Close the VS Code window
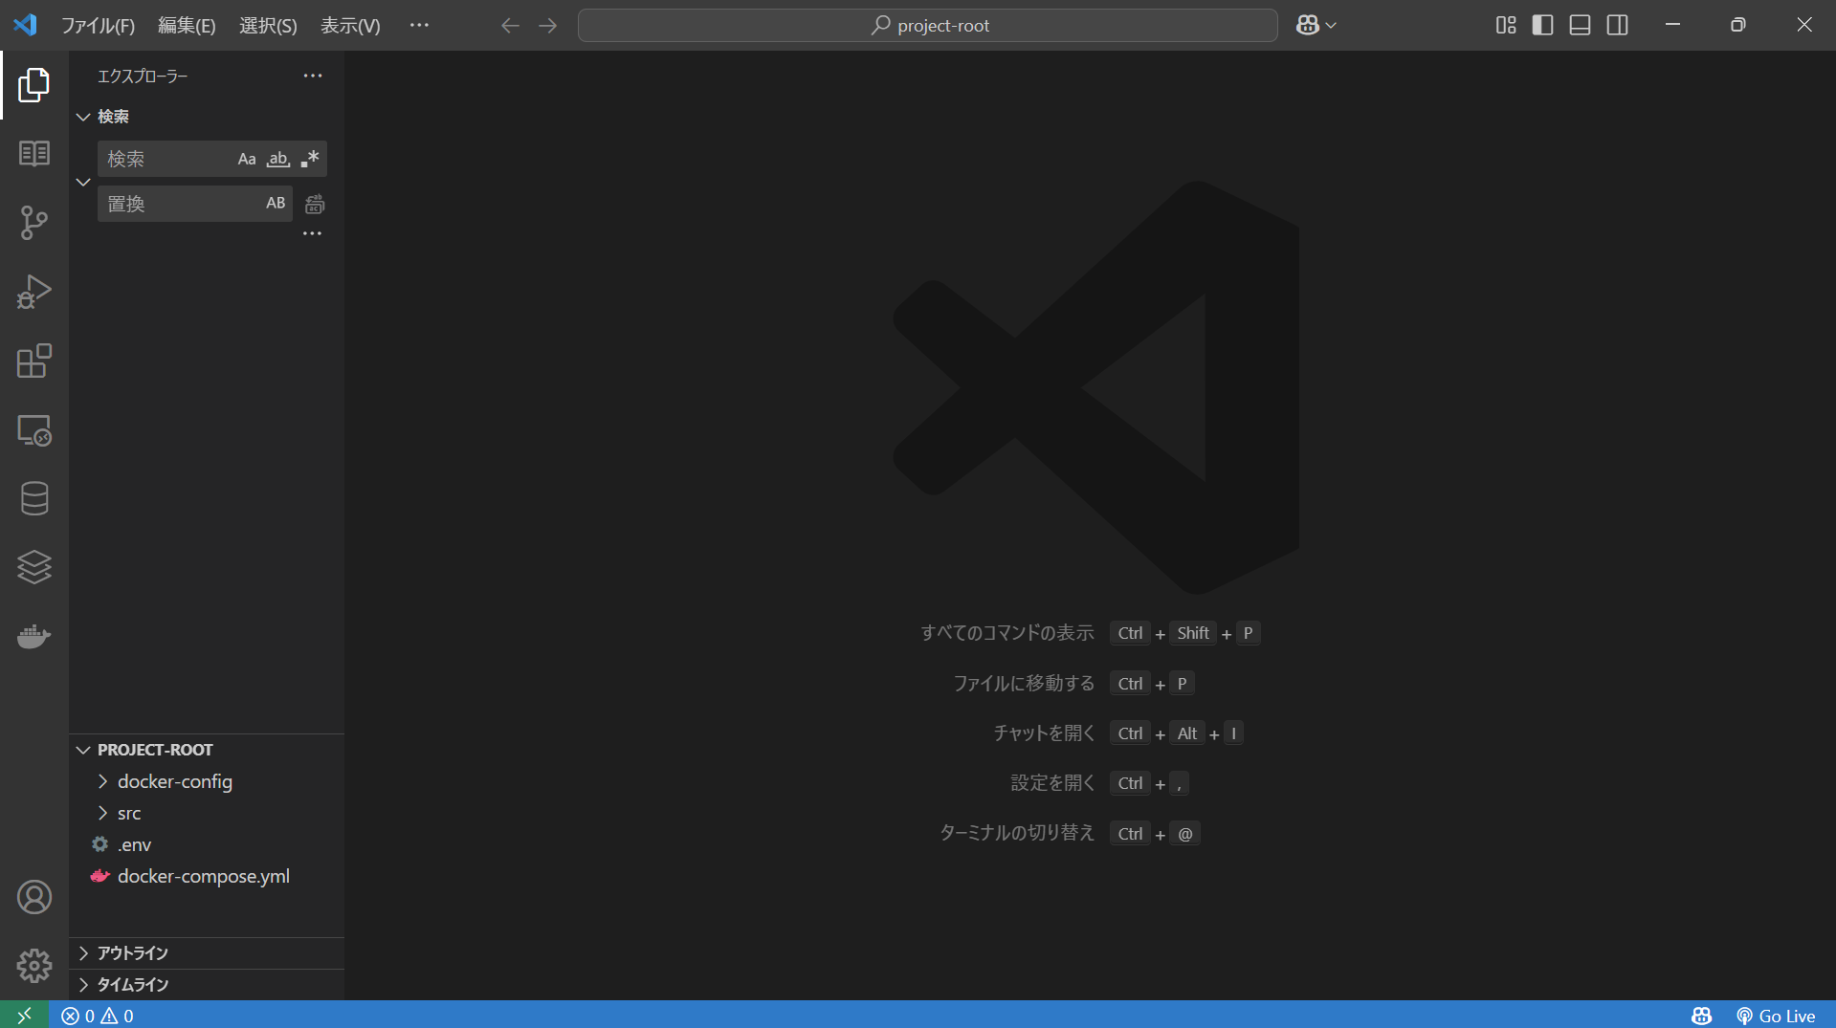The width and height of the screenshot is (1836, 1028). [1804, 25]
